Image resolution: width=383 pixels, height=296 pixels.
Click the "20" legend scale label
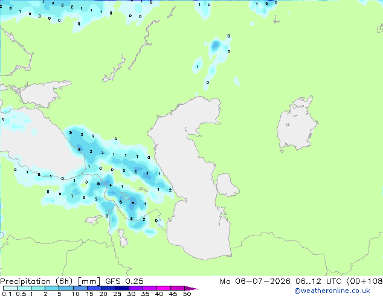coord(103,294)
